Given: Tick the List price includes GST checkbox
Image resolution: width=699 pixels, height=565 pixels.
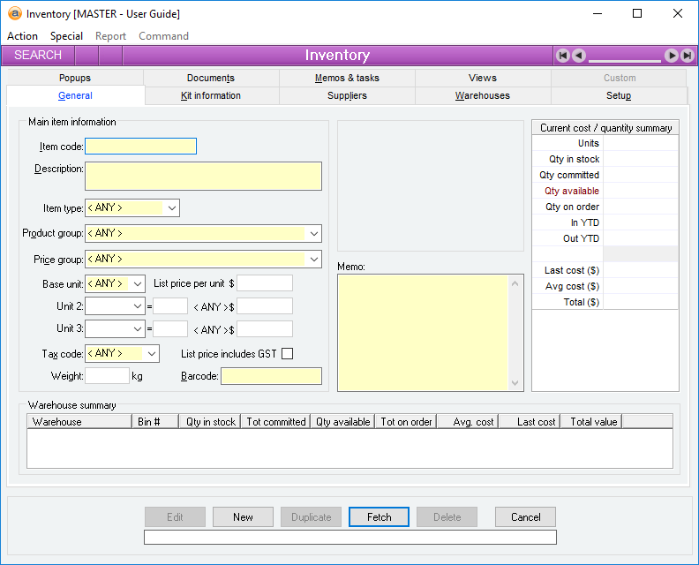Looking at the screenshot, I should [287, 354].
